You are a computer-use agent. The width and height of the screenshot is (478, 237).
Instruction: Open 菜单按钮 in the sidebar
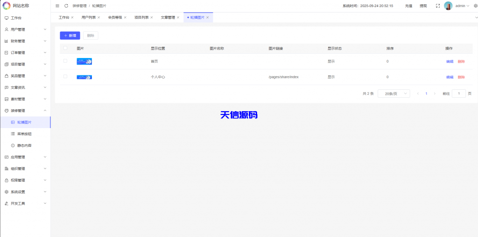24,134
